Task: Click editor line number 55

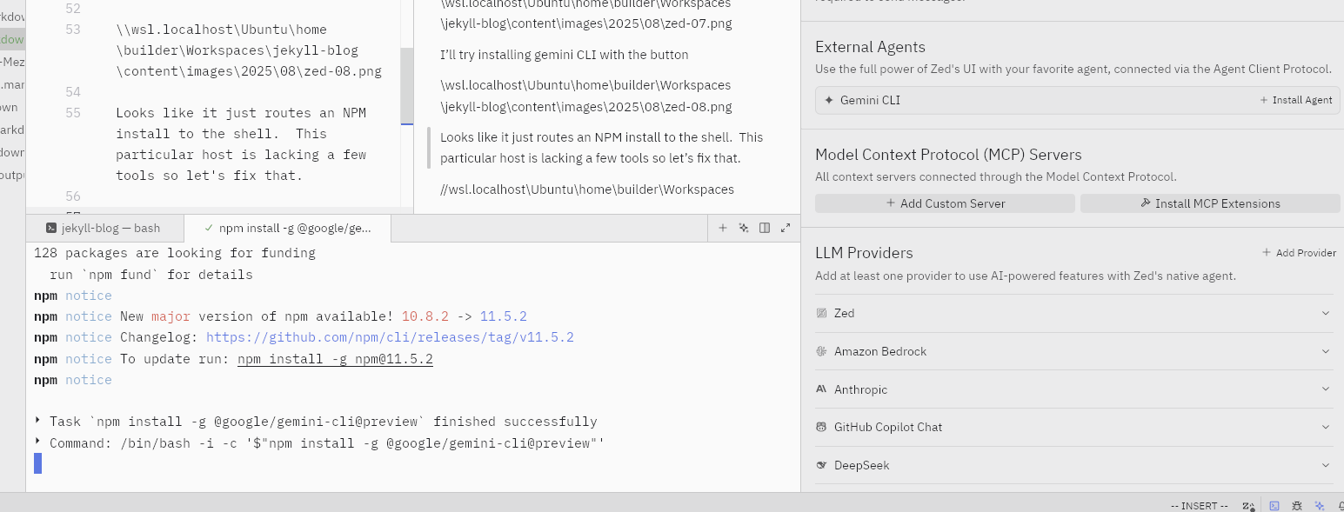Action: pyautogui.click(x=73, y=113)
